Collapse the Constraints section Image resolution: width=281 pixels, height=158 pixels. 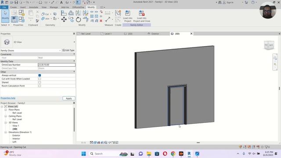coord(74,54)
